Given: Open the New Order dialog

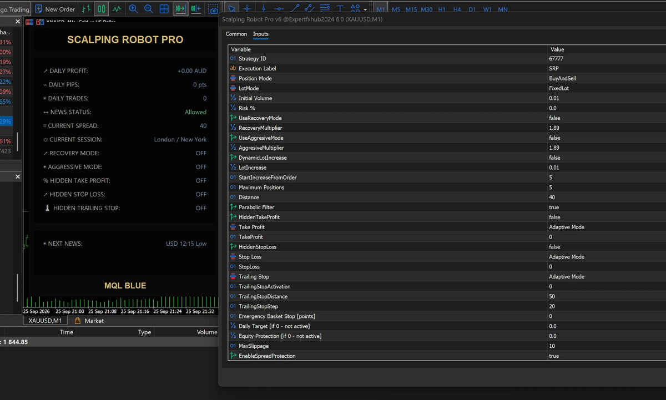Looking at the screenshot, I should [55, 9].
